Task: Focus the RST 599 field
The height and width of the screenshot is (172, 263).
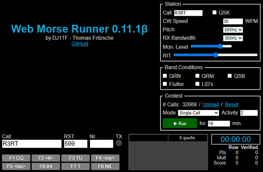Action: (x=76, y=144)
